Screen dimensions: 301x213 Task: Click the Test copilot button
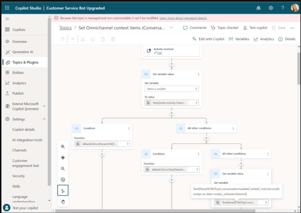255,28
